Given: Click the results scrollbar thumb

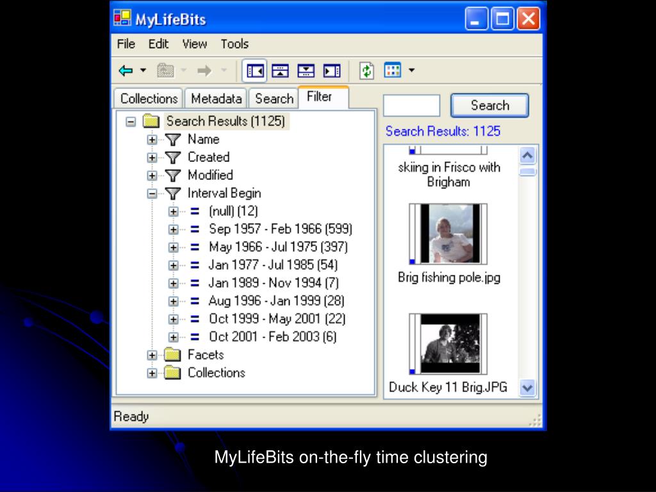Looking at the screenshot, I should [528, 172].
